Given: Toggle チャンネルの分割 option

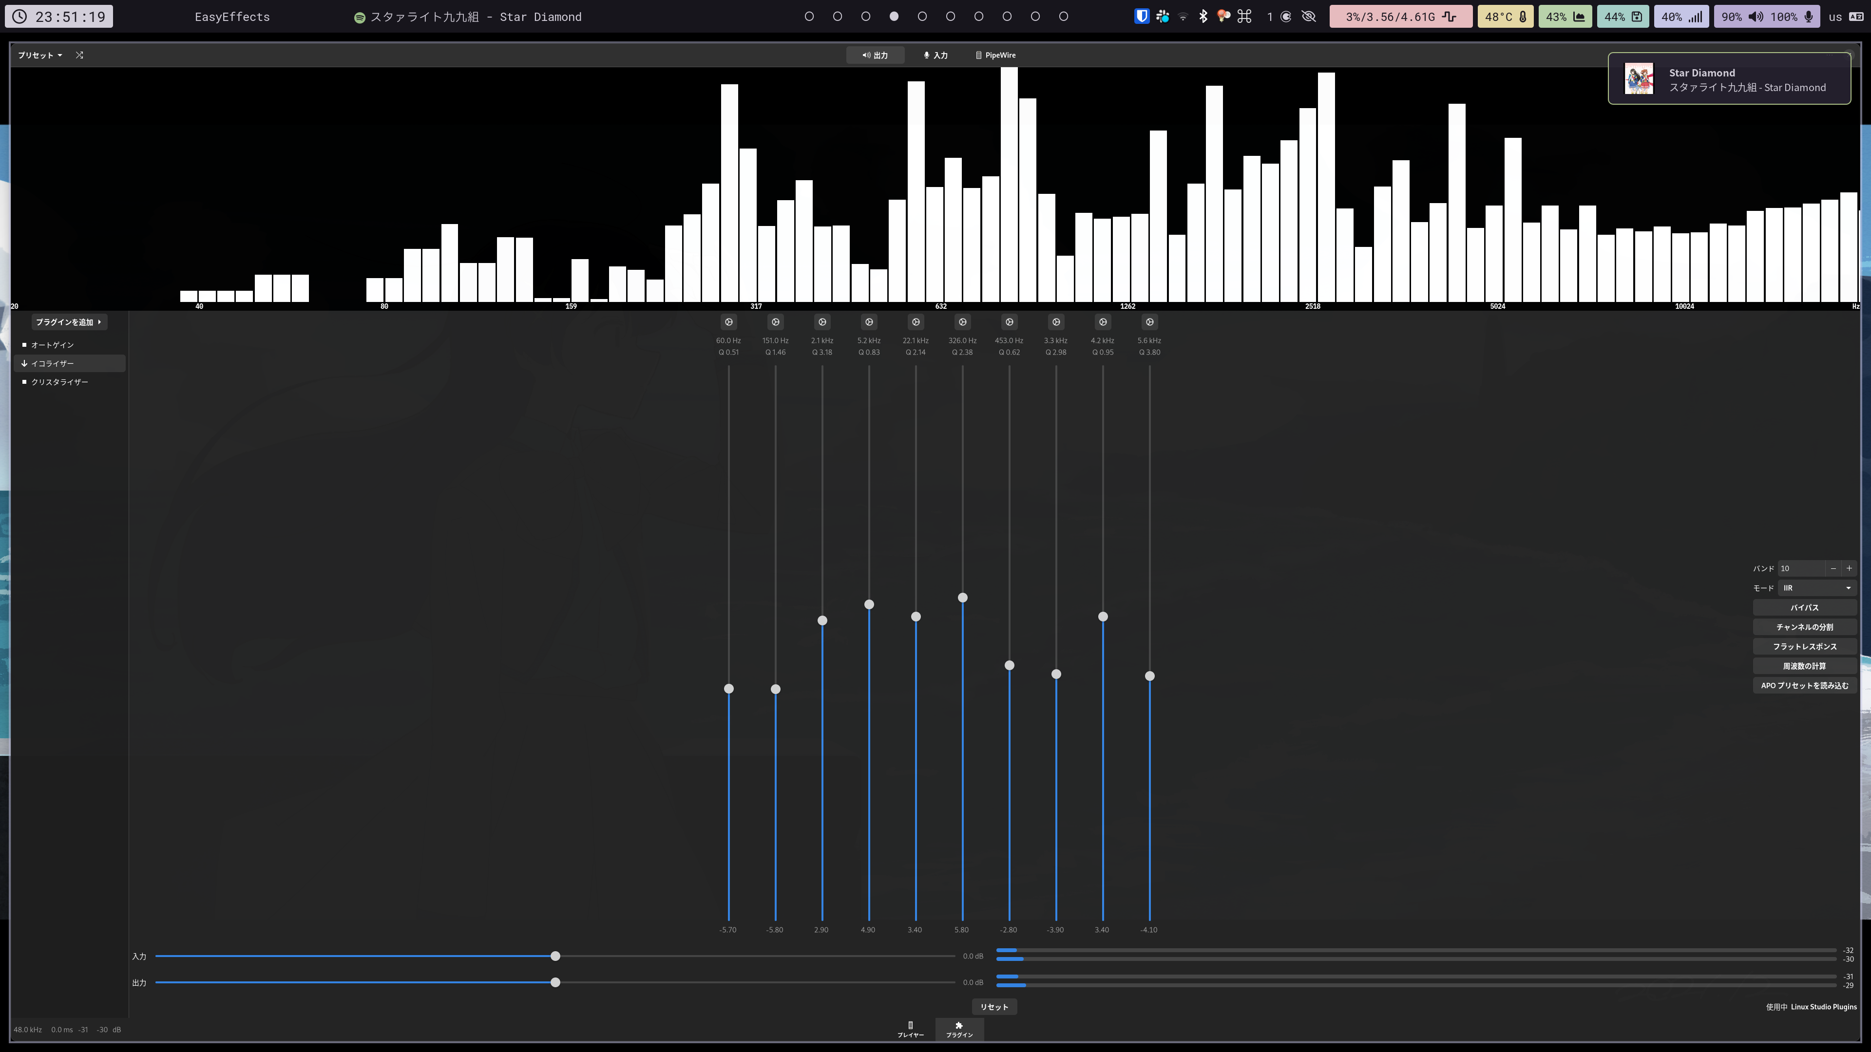Looking at the screenshot, I should [x=1804, y=627].
